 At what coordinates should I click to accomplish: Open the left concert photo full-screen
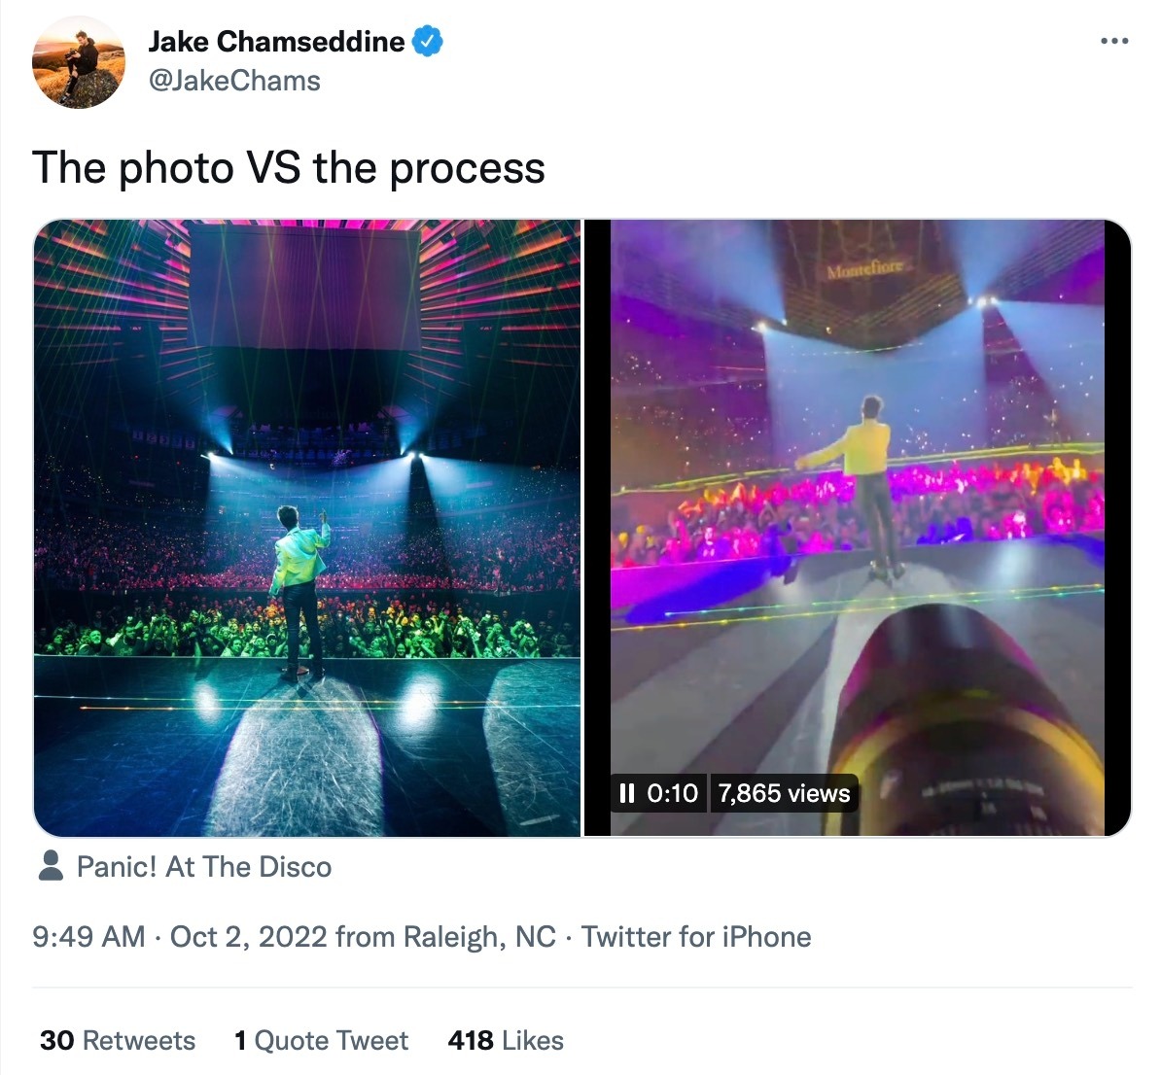pos(308,525)
